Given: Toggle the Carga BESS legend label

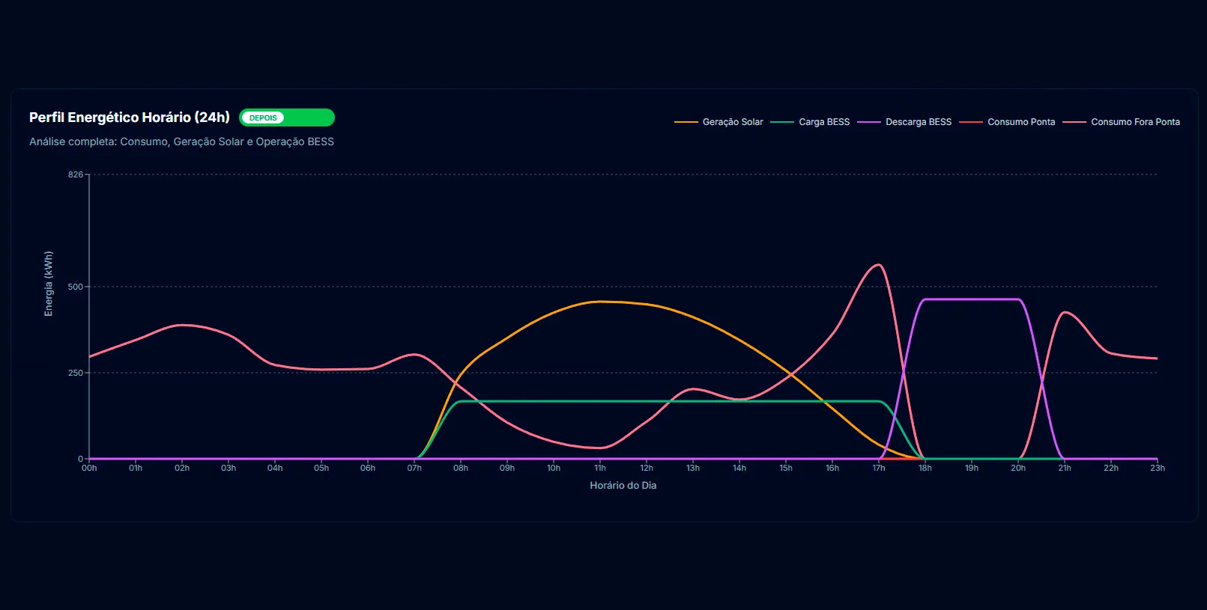Looking at the screenshot, I should tap(823, 122).
